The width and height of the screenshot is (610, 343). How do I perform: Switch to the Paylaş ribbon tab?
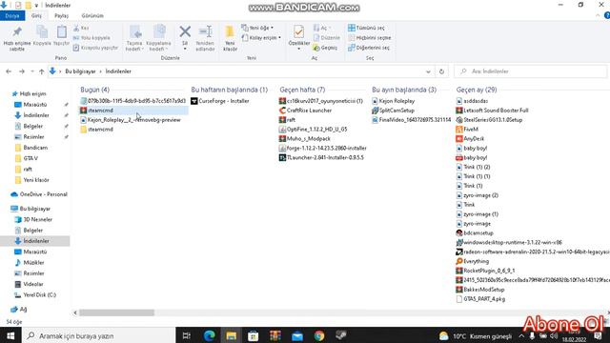(x=61, y=15)
